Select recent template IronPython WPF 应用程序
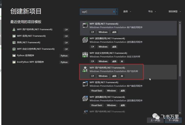Viewport: 185px width, 125px height. tap(30, 62)
